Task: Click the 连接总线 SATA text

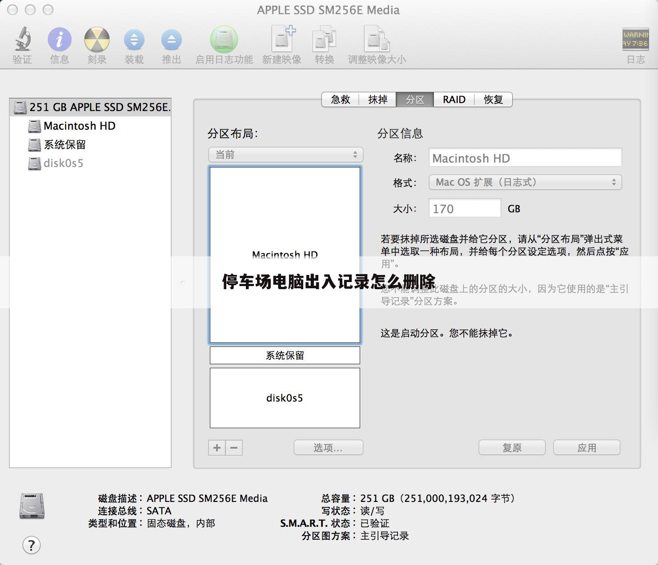Action: (159, 511)
